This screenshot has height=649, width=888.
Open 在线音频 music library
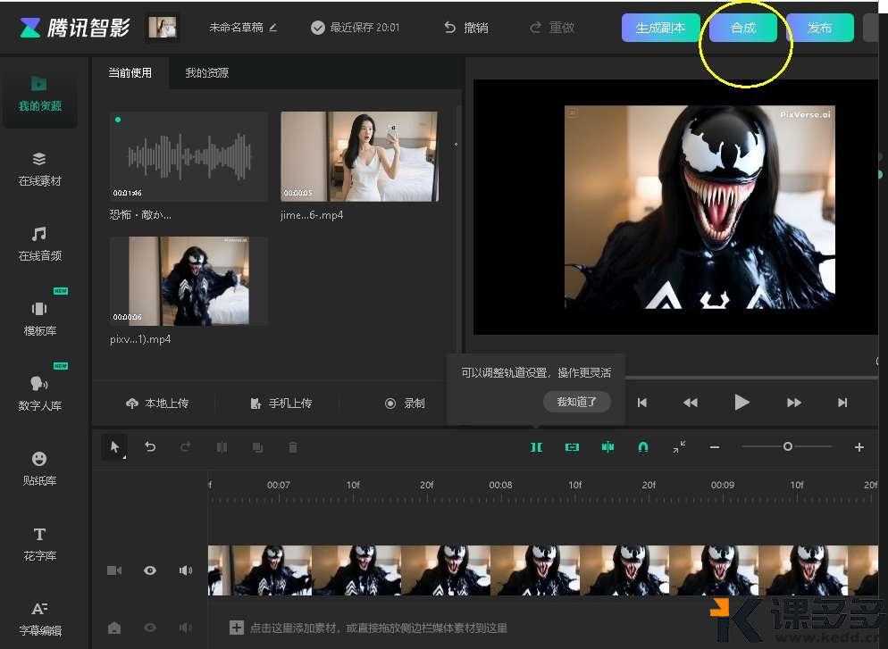click(x=39, y=244)
